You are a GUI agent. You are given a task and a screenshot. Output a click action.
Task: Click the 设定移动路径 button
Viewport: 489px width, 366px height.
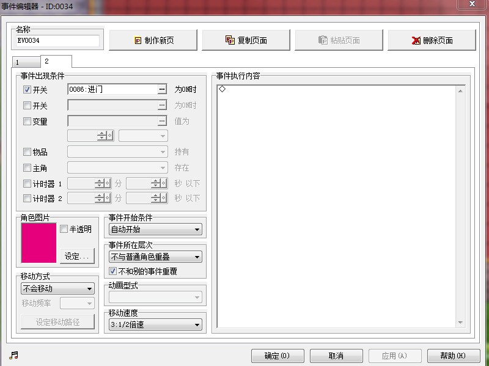(x=57, y=322)
